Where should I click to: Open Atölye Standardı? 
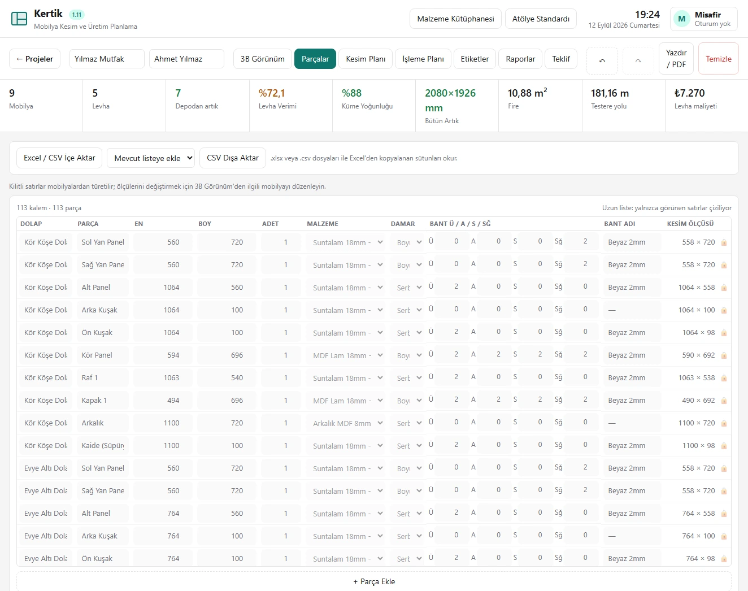click(x=541, y=19)
